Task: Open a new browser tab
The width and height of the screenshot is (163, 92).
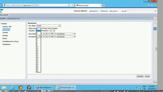Action: [x=104, y=5]
